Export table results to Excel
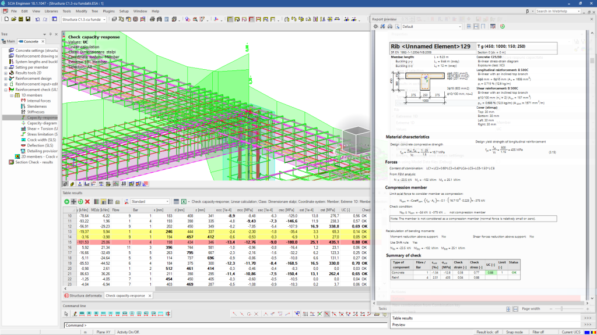 tap(184, 201)
